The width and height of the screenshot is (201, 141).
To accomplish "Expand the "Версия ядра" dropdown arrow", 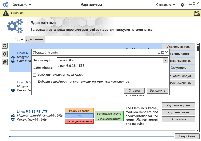I will point(165,60).
